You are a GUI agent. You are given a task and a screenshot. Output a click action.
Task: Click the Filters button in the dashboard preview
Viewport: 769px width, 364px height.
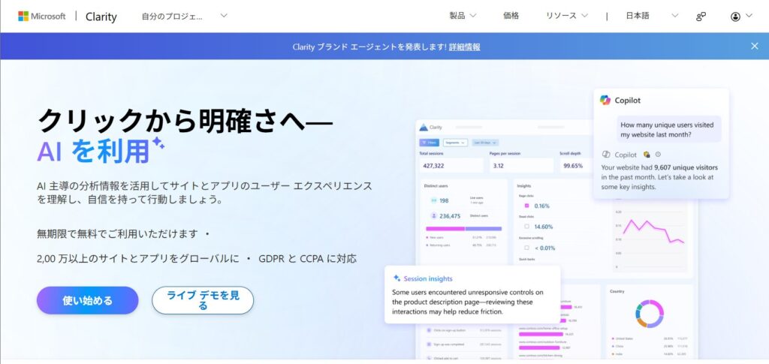pyautogui.click(x=429, y=143)
